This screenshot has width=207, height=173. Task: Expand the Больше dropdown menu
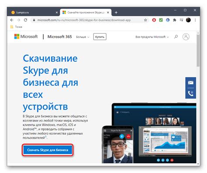coord(83,37)
